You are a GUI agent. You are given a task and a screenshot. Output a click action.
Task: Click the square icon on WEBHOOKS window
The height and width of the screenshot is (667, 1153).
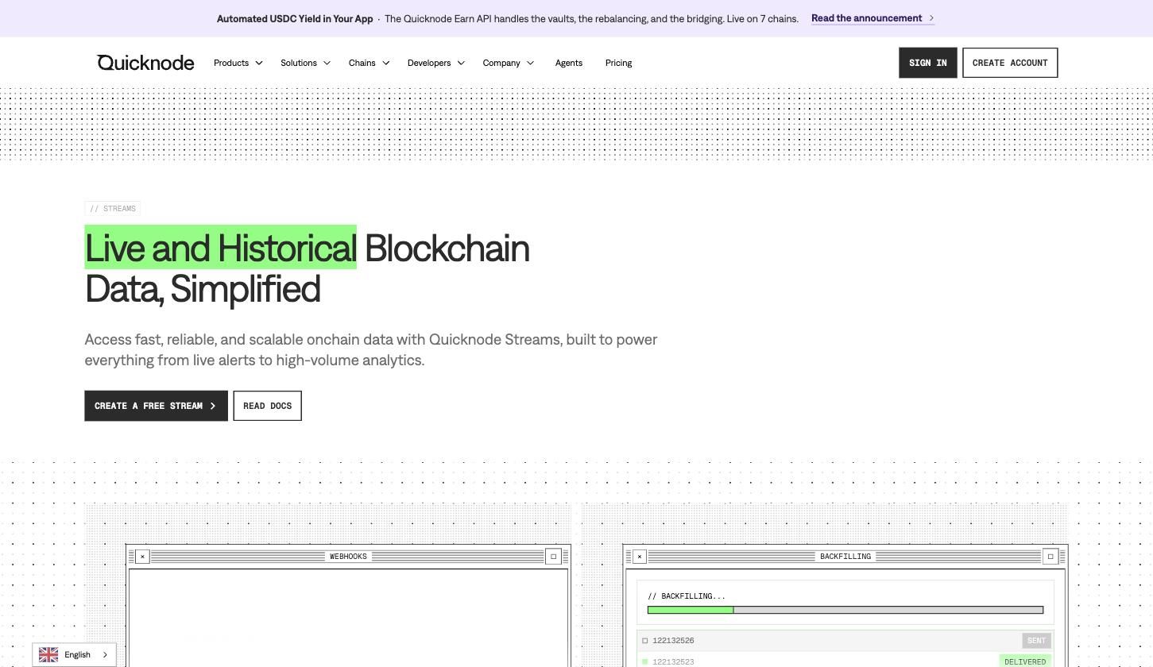click(554, 557)
